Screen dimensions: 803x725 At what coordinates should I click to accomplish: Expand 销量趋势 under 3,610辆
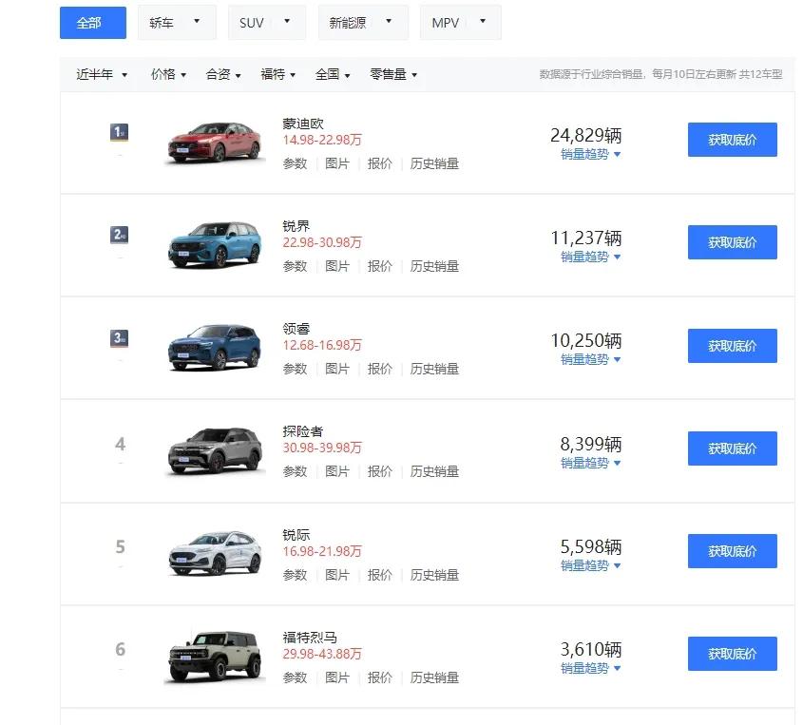(590, 668)
